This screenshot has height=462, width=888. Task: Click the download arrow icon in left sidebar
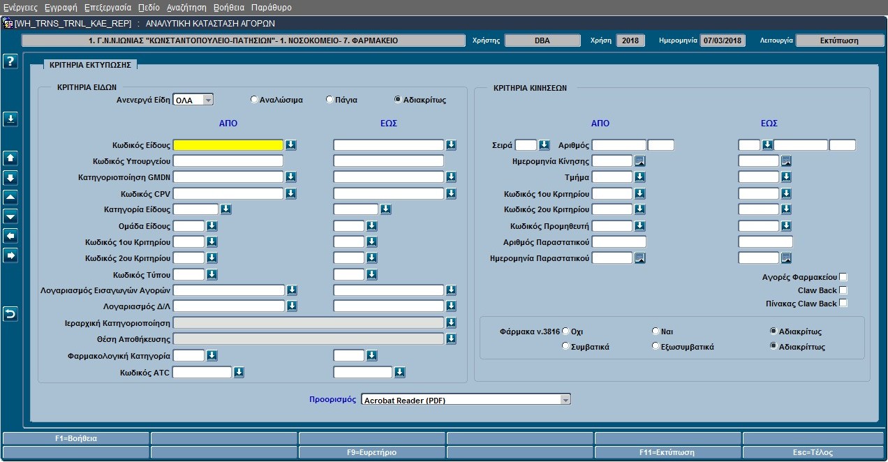(x=10, y=119)
